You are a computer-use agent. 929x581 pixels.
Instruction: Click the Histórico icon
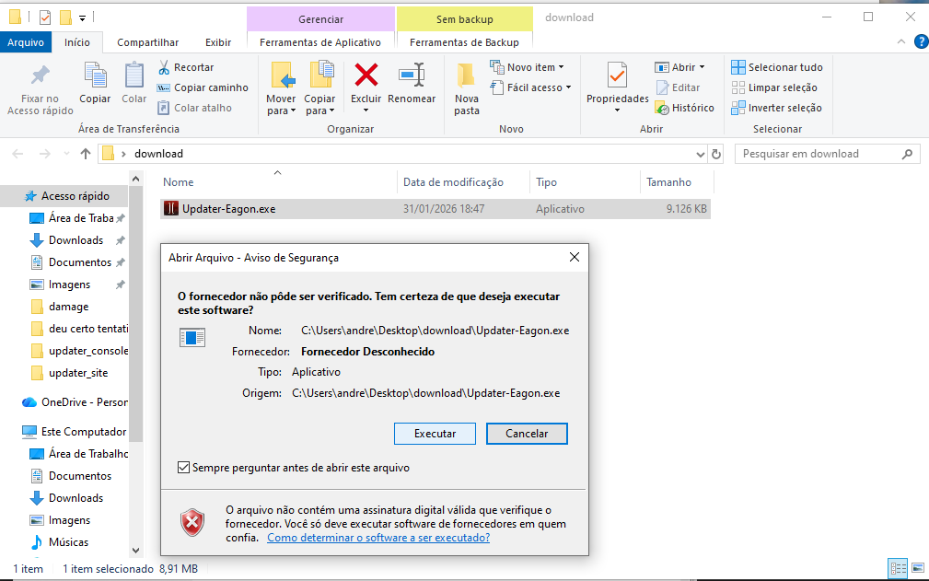coord(662,108)
